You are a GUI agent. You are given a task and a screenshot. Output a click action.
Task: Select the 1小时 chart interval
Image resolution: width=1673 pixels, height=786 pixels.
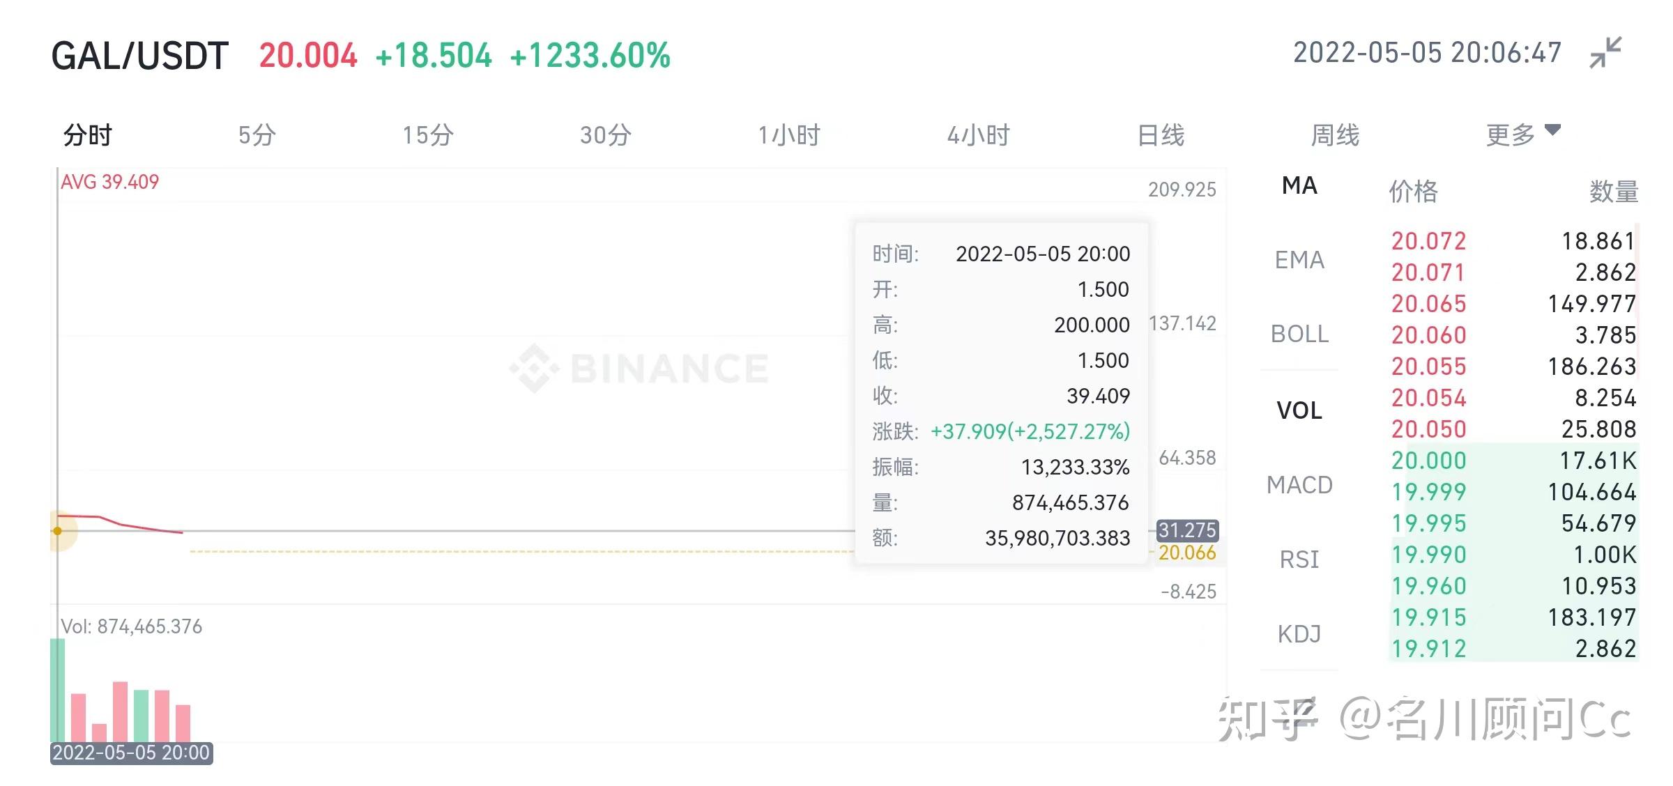pyautogui.click(x=789, y=135)
